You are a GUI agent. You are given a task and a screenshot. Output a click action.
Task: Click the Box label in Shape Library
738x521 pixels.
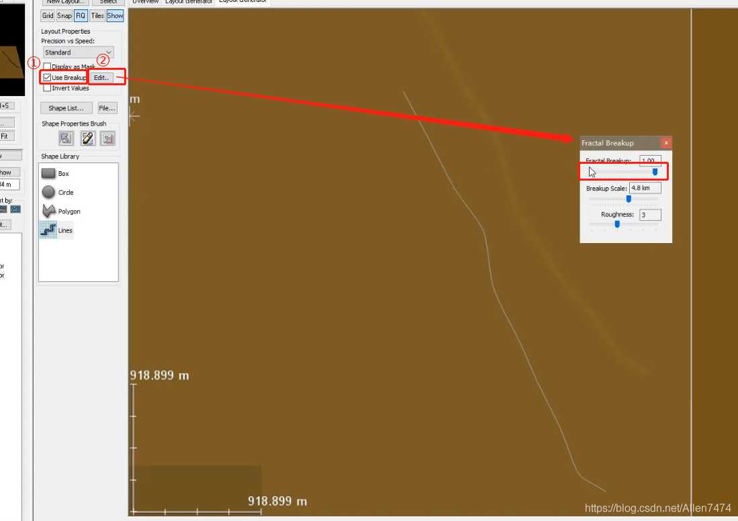click(64, 174)
